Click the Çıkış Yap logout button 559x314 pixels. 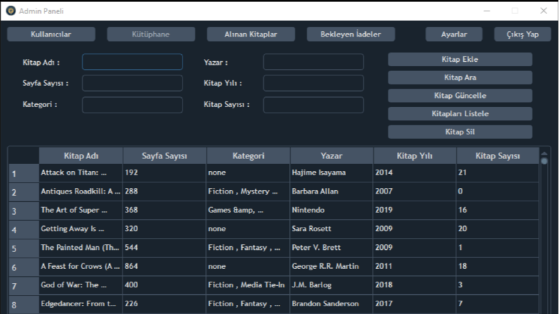tap(522, 34)
